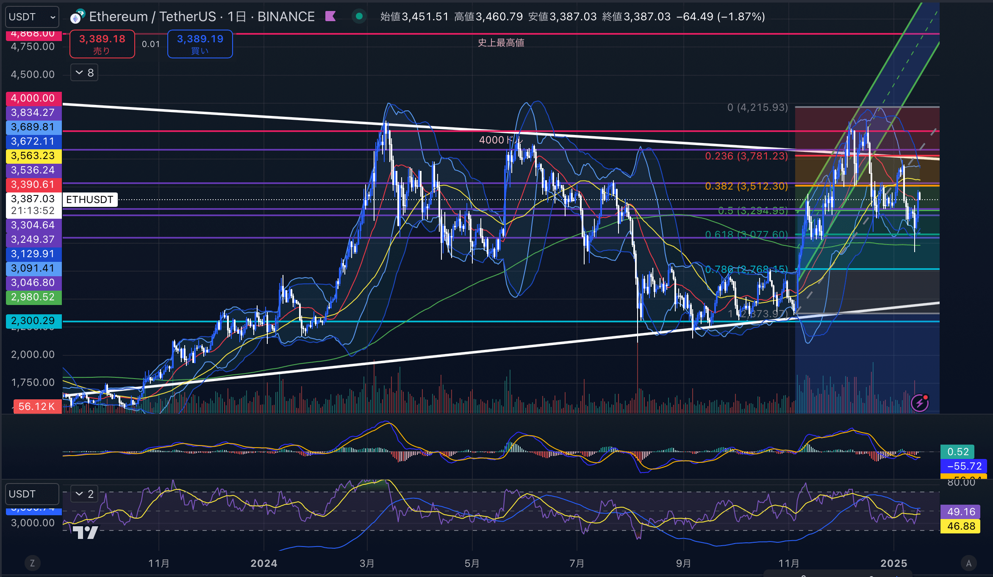
Task: Click the 高値3,460.79 high value in header
Action: [x=488, y=16]
